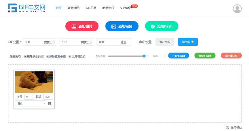Go to VIP特权 page
Image resolution: width=249 pixels, height=131 pixels.
(x=125, y=8)
